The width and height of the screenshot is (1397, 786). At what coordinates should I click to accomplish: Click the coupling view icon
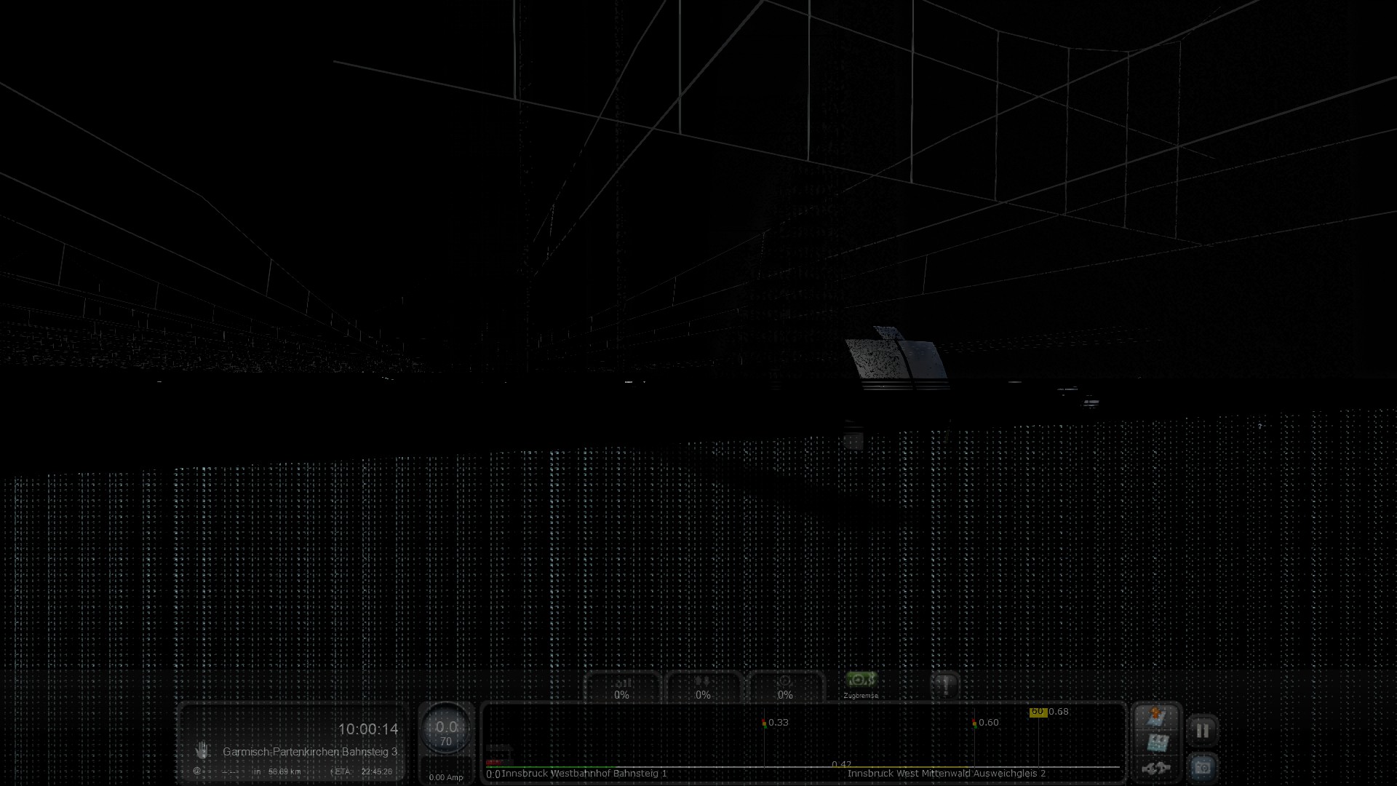1155,768
